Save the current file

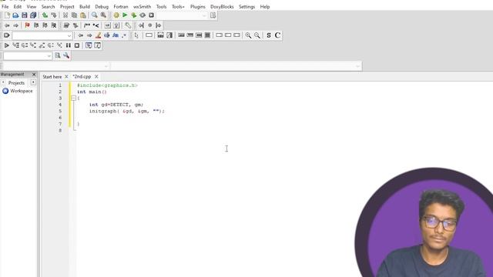(x=24, y=15)
